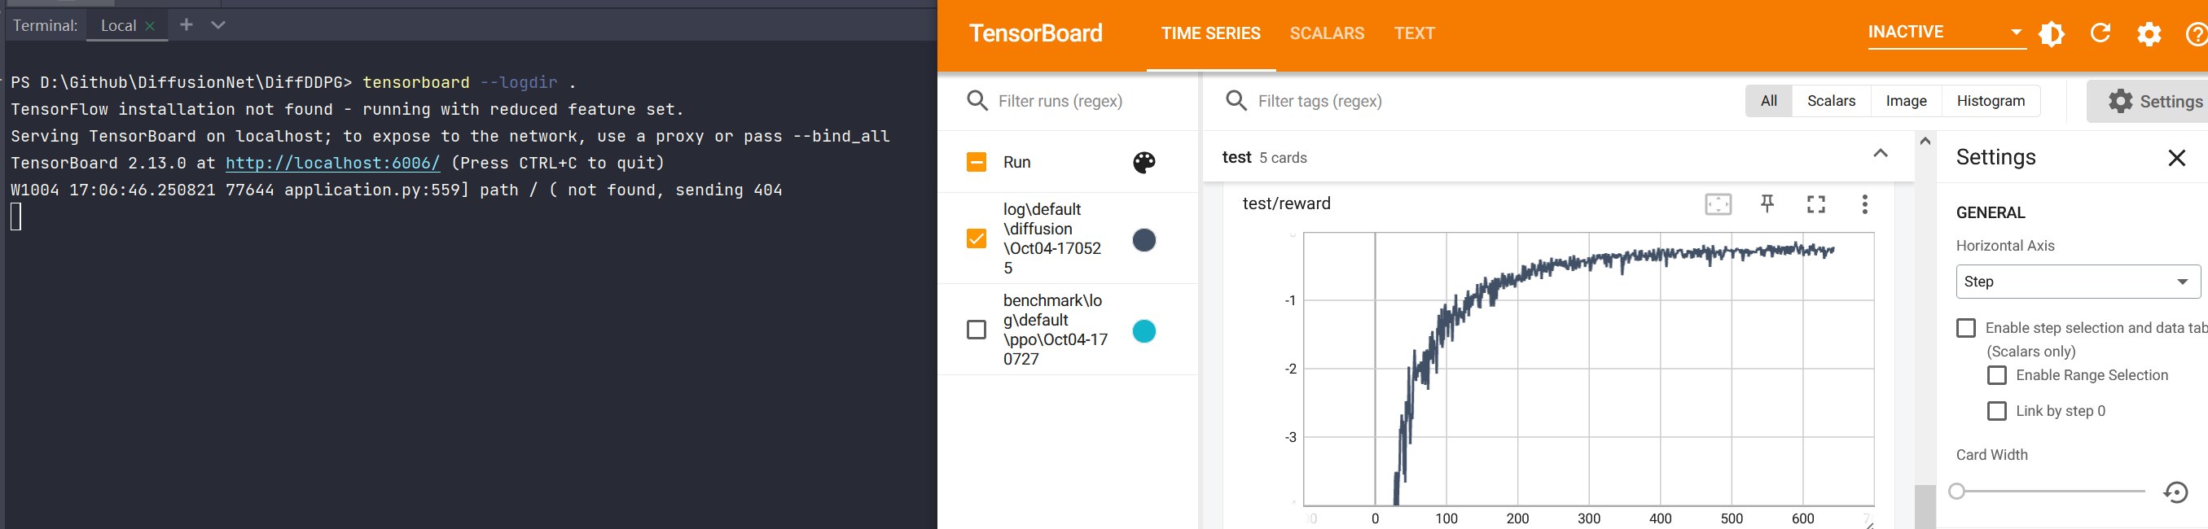2208x529 pixels.
Task: Expand test/reward card to full size
Action: click(x=1815, y=204)
